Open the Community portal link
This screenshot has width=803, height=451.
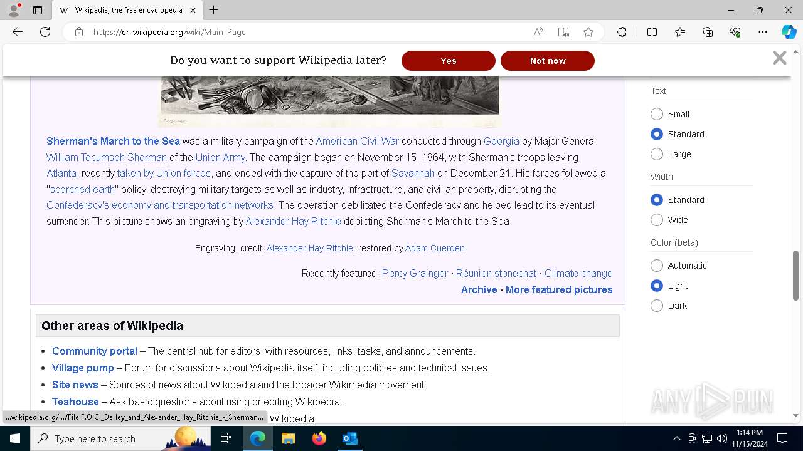pyautogui.click(x=95, y=351)
